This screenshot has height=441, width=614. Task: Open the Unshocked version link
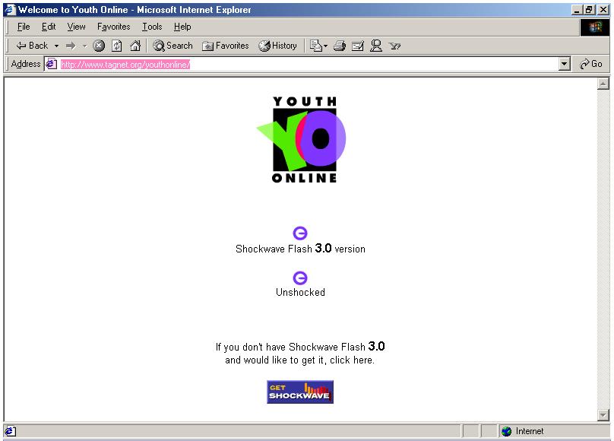coord(300,292)
